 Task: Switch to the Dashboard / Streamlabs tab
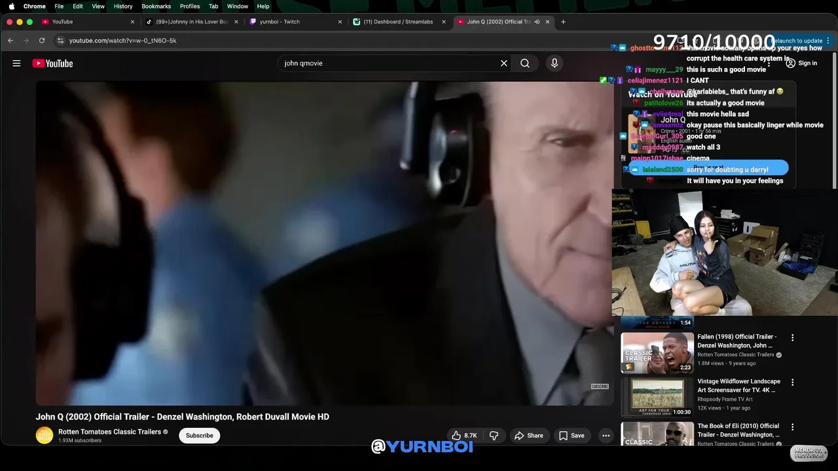click(x=399, y=22)
